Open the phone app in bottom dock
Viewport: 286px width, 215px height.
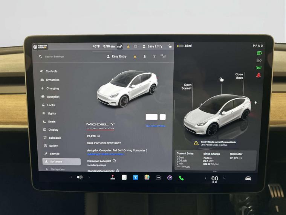pos(181,178)
